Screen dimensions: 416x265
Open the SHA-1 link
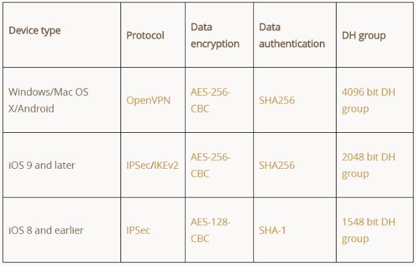tap(273, 230)
